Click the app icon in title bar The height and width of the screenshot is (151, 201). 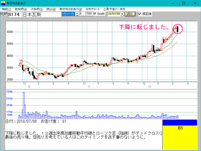point(3,3)
